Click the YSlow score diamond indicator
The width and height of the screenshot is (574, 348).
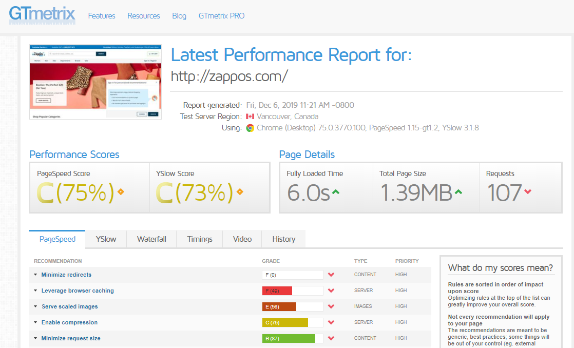[x=240, y=191]
